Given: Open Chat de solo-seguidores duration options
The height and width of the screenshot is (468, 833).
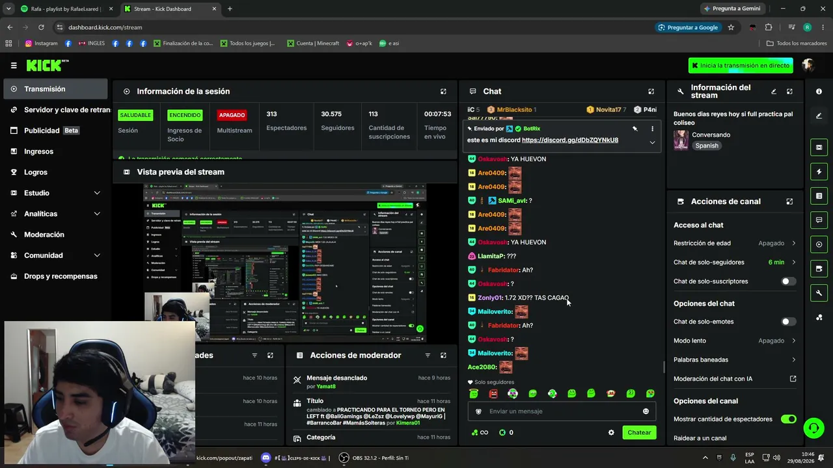Looking at the screenshot, I should point(735,263).
